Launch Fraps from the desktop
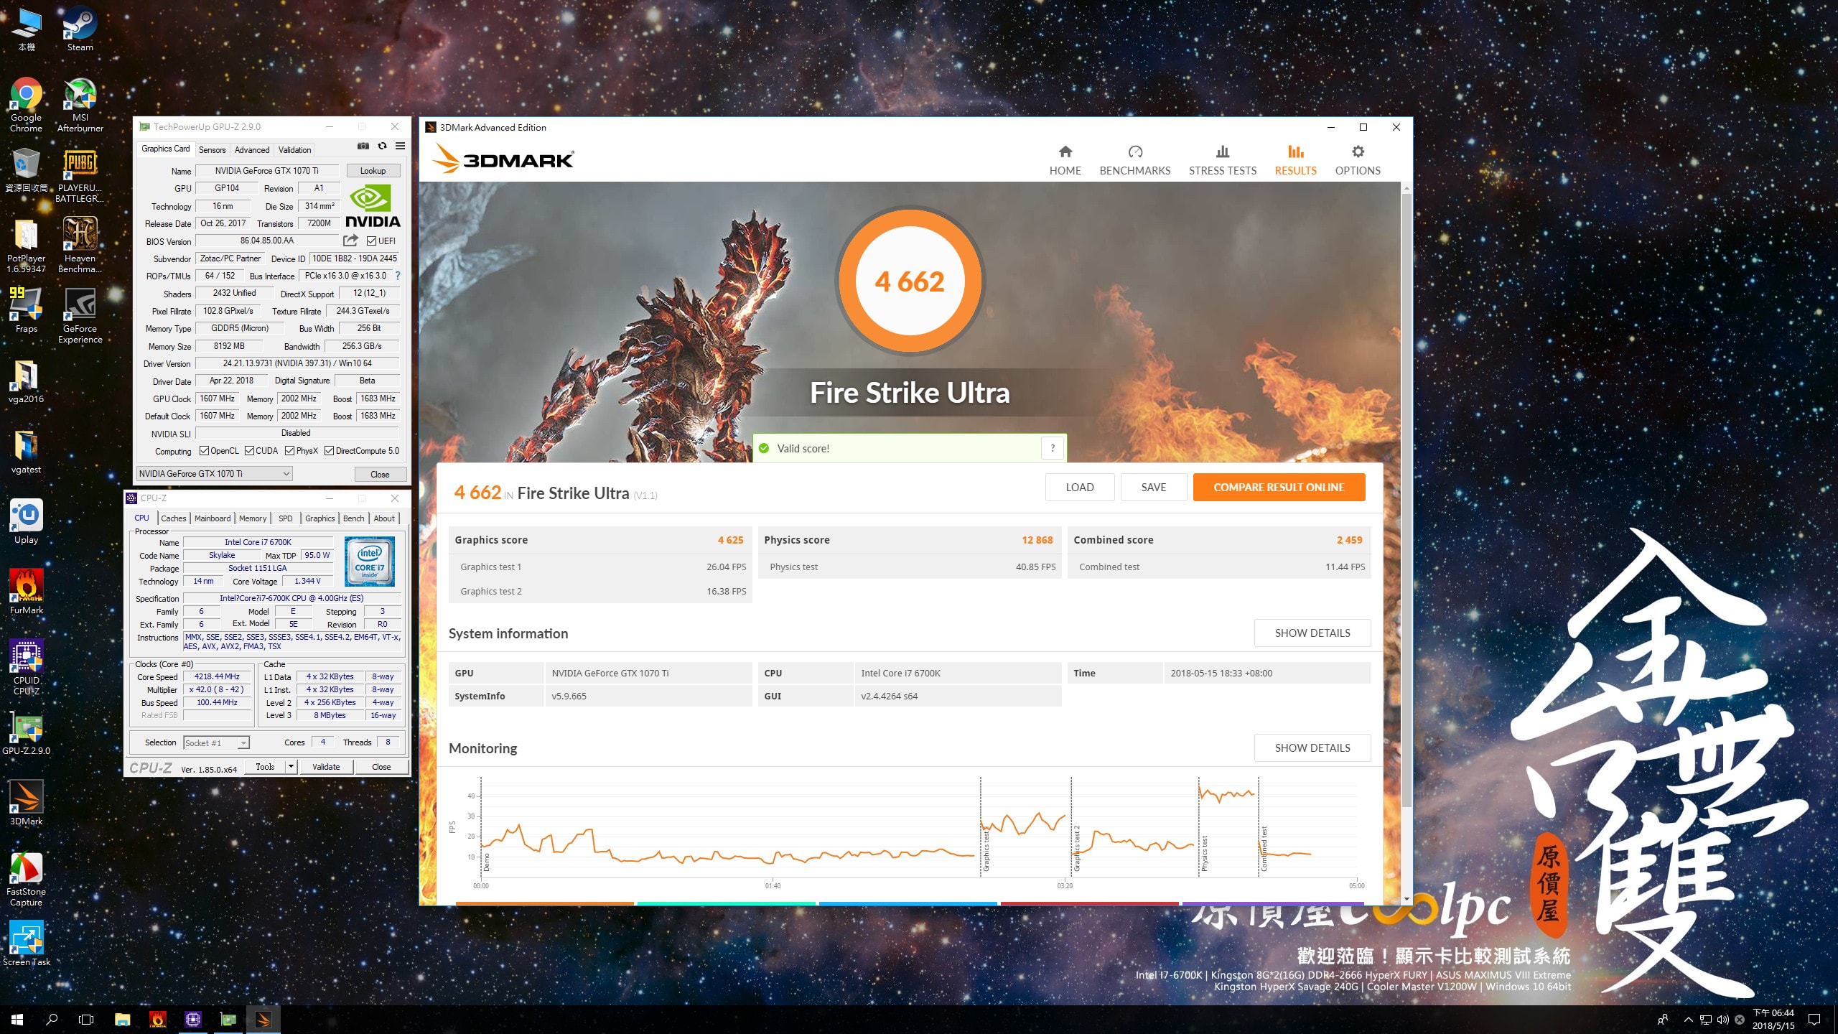The image size is (1838, 1034). 27,311
